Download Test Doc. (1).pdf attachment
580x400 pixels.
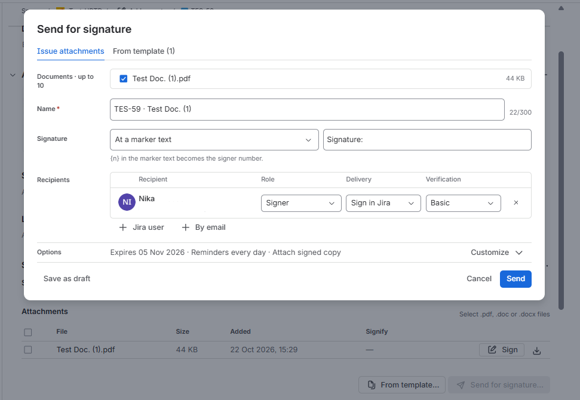click(x=536, y=350)
